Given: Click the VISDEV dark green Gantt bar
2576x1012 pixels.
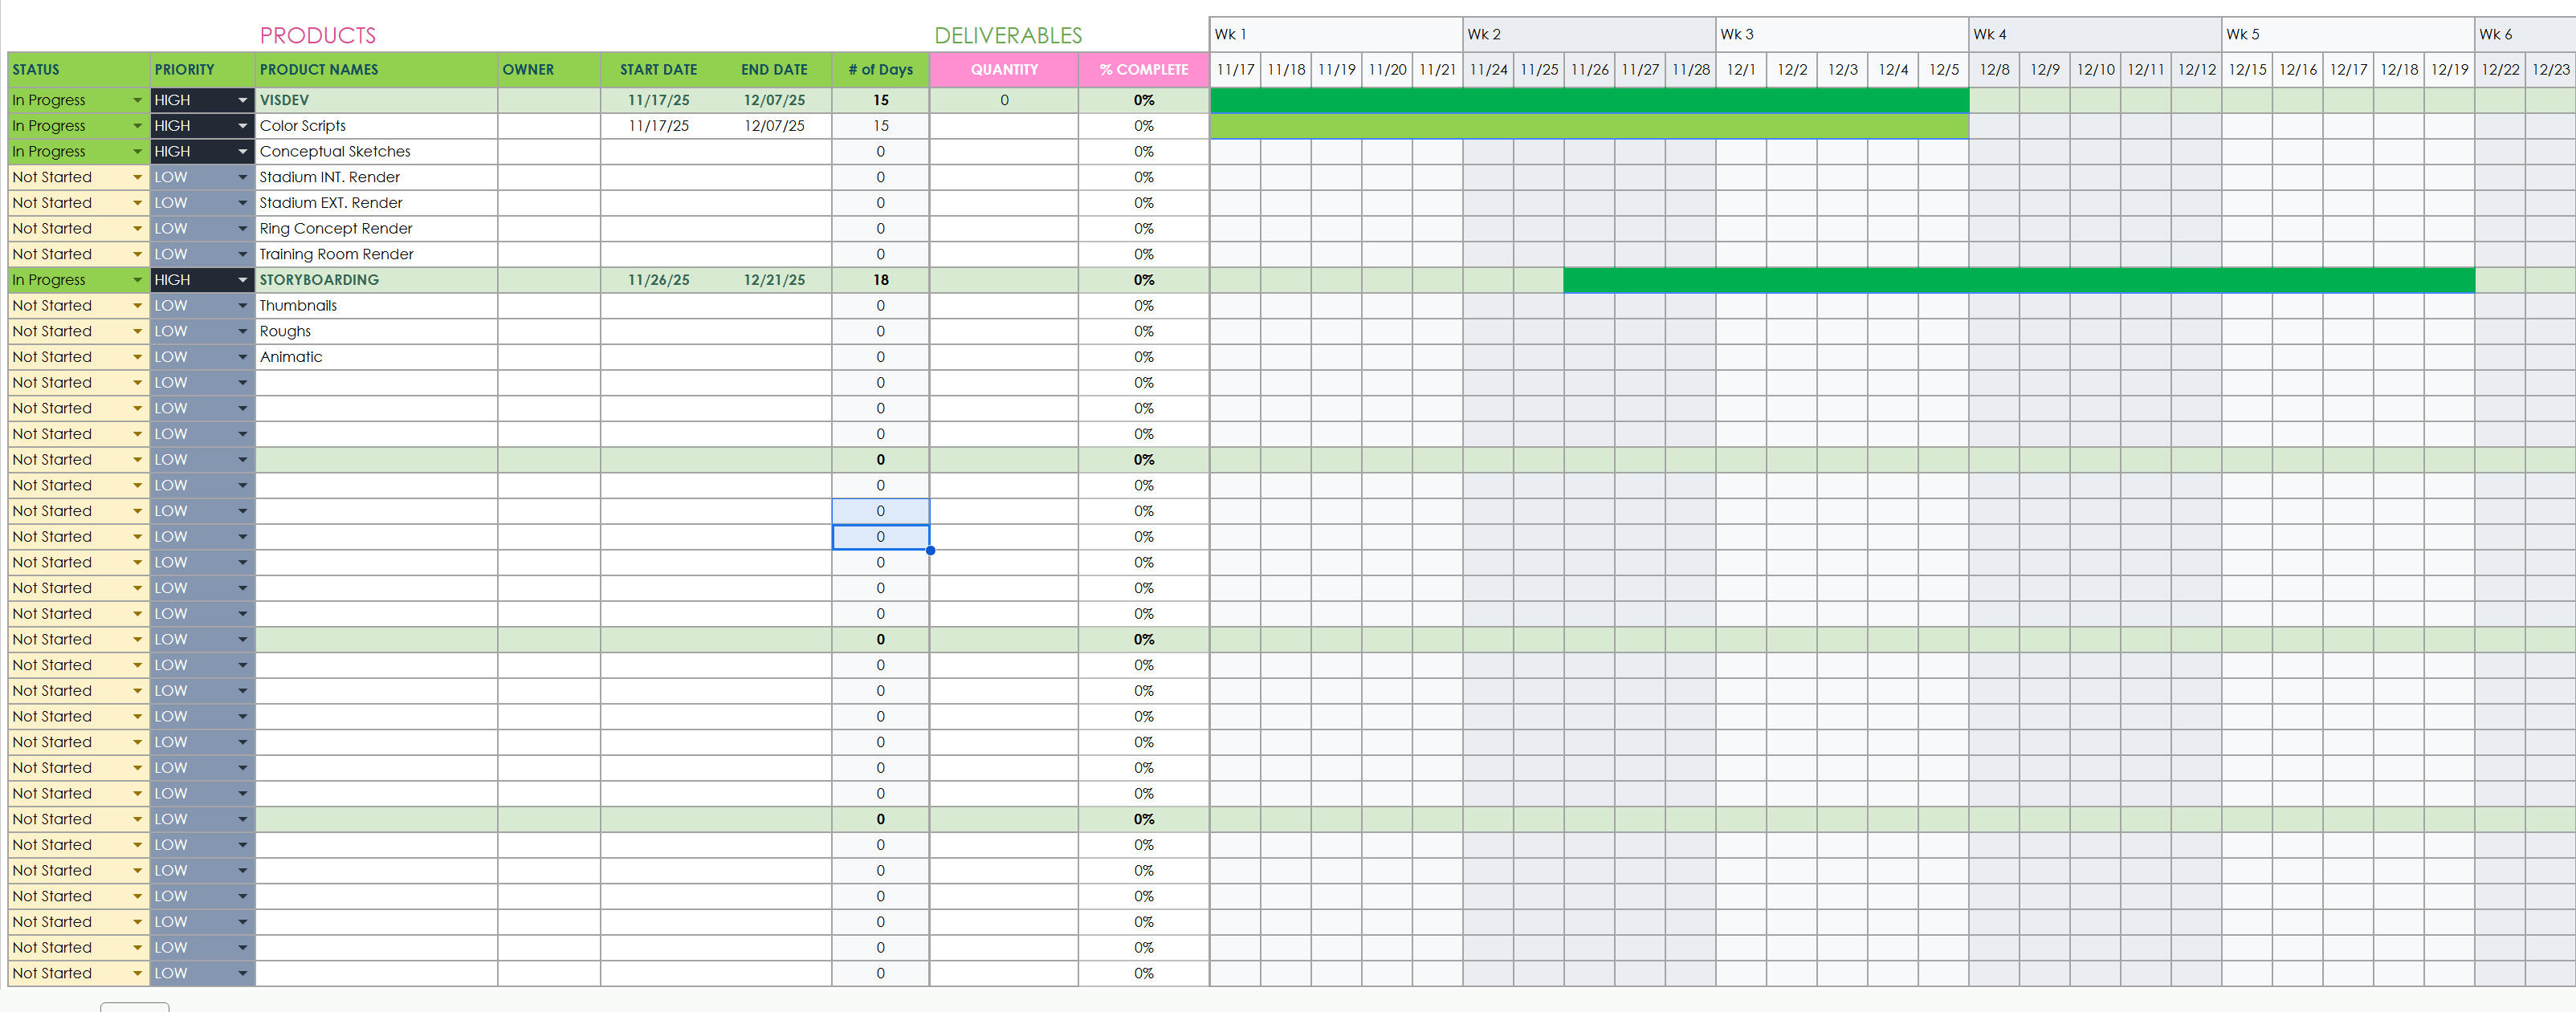Looking at the screenshot, I should click(x=1588, y=101).
